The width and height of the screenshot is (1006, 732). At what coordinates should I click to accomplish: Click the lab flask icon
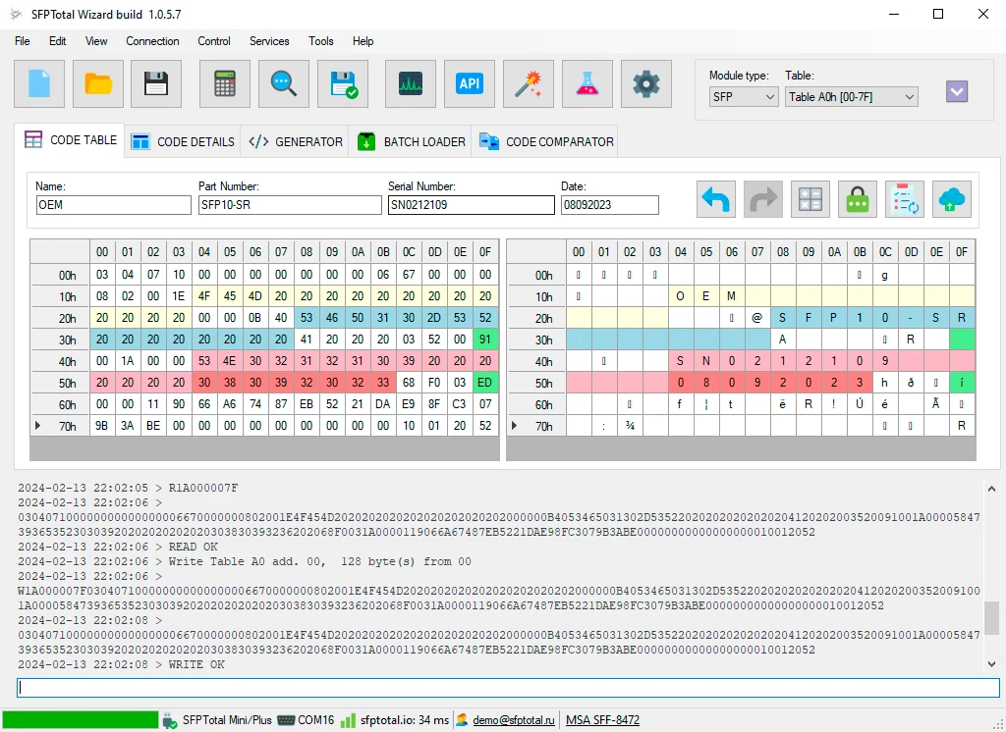587,84
